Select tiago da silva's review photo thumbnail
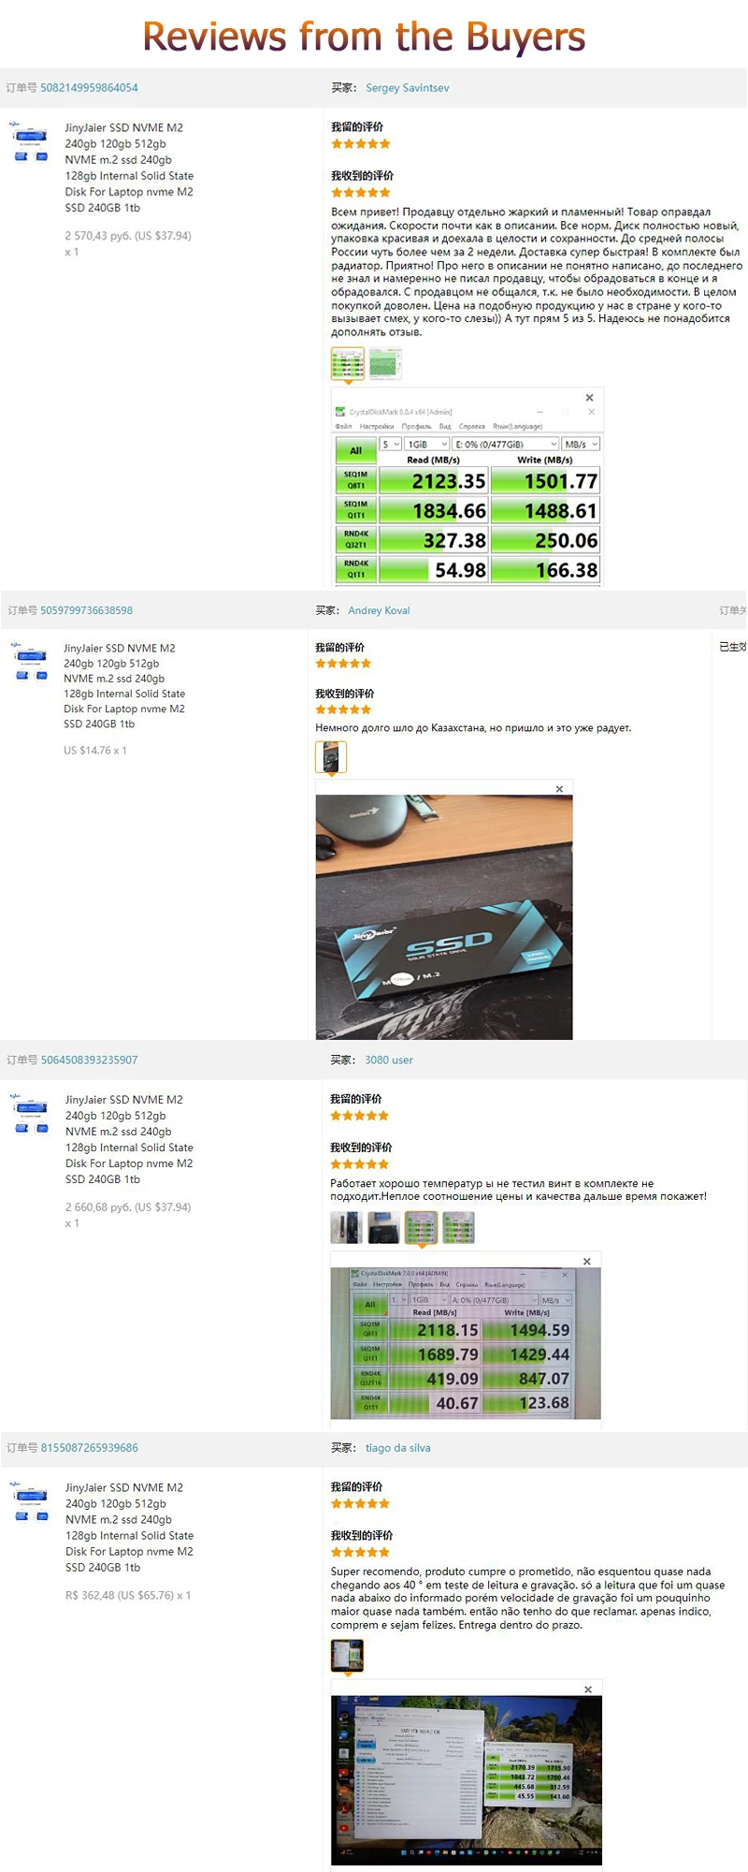Image resolution: width=748 pixels, height=1872 pixels. point(347,1656)
